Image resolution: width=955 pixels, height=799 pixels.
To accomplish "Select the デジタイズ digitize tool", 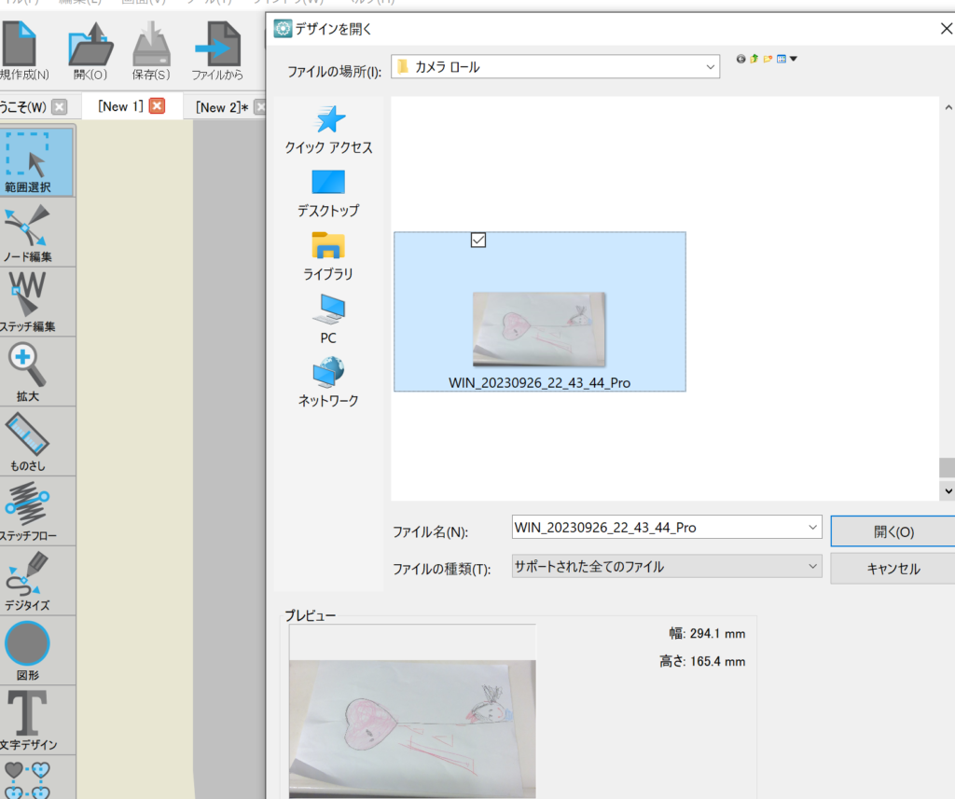I will point(36,580).
